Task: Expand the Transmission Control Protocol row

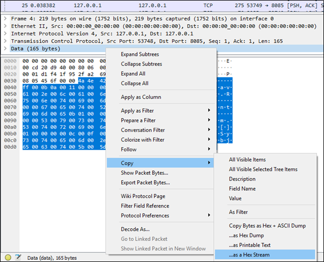Action: tap(5, 41)
